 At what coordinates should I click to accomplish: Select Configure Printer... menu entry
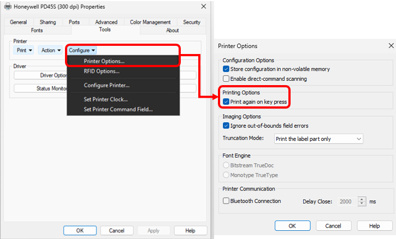pos(123,85)
